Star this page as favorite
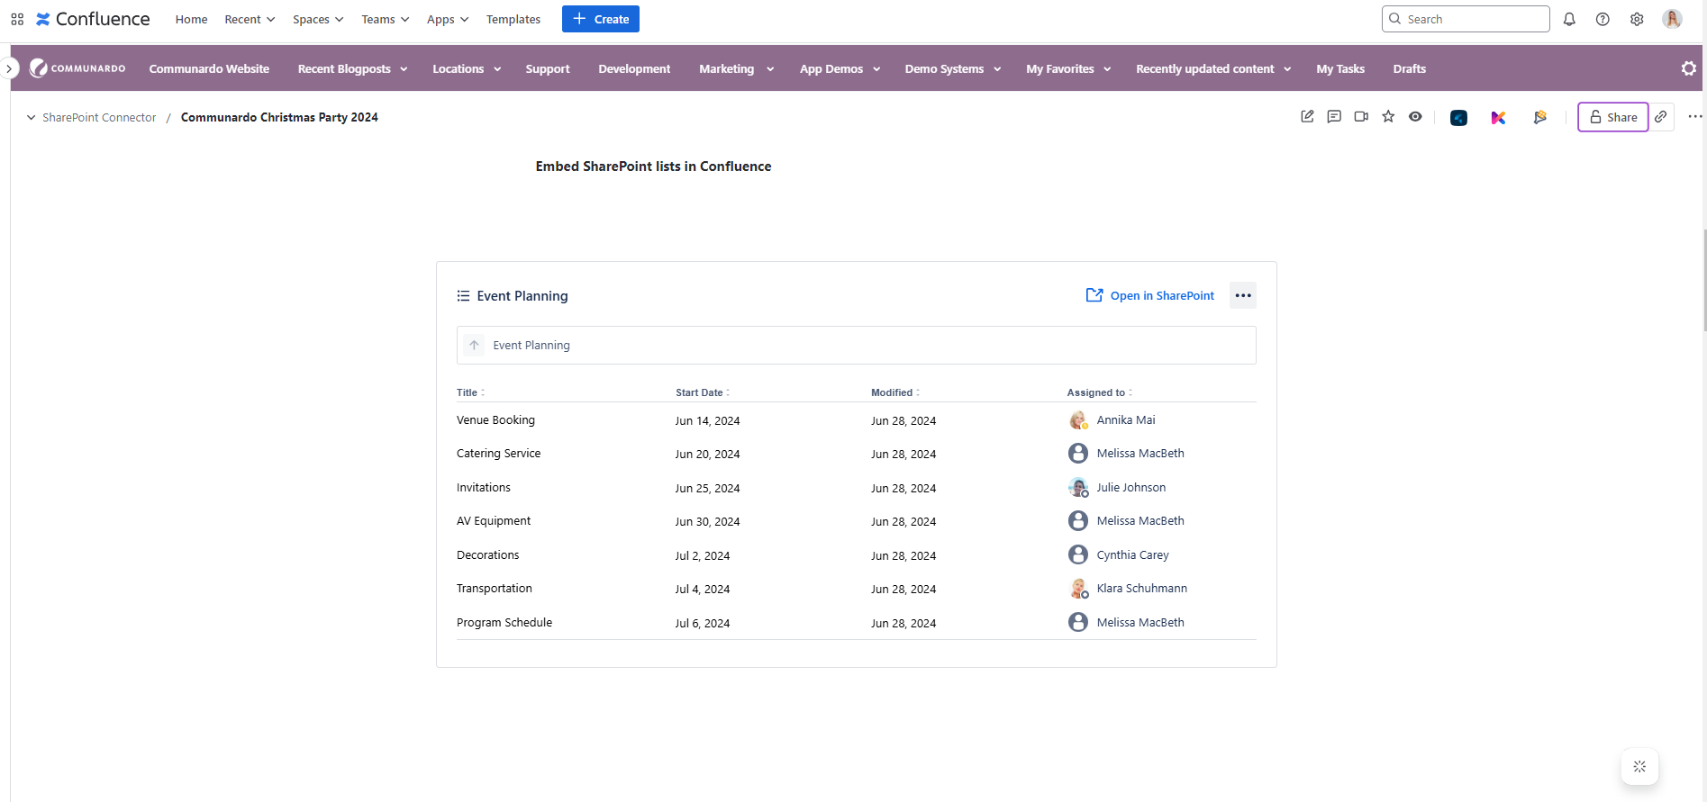 point(1388,117)
